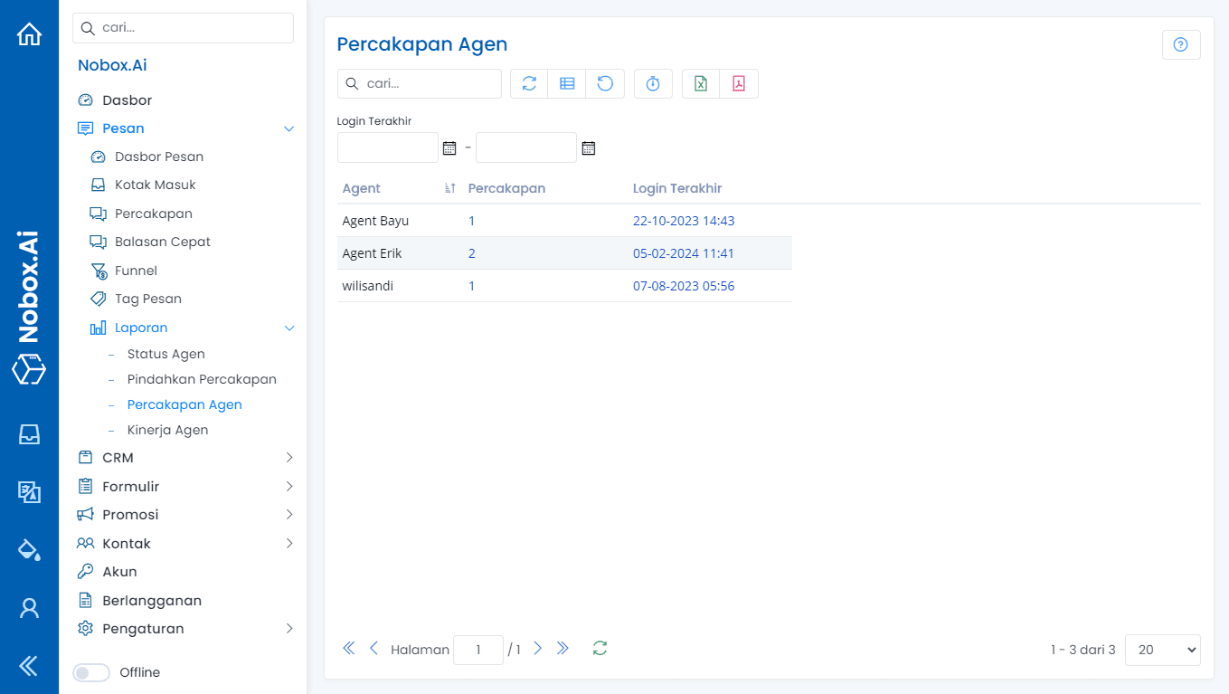
Task: Open the user profile icon in the rail
Action: tap(29, 608)
